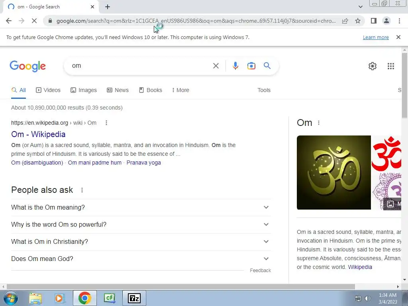Open the C# application in taskbar

110,298
